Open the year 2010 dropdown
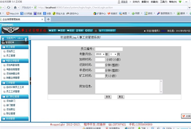The image size is (191, 129). click(x=100, y=54)
